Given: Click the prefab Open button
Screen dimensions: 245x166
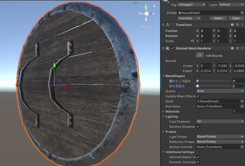Looking at the screenshot, I should pos(236,18).
